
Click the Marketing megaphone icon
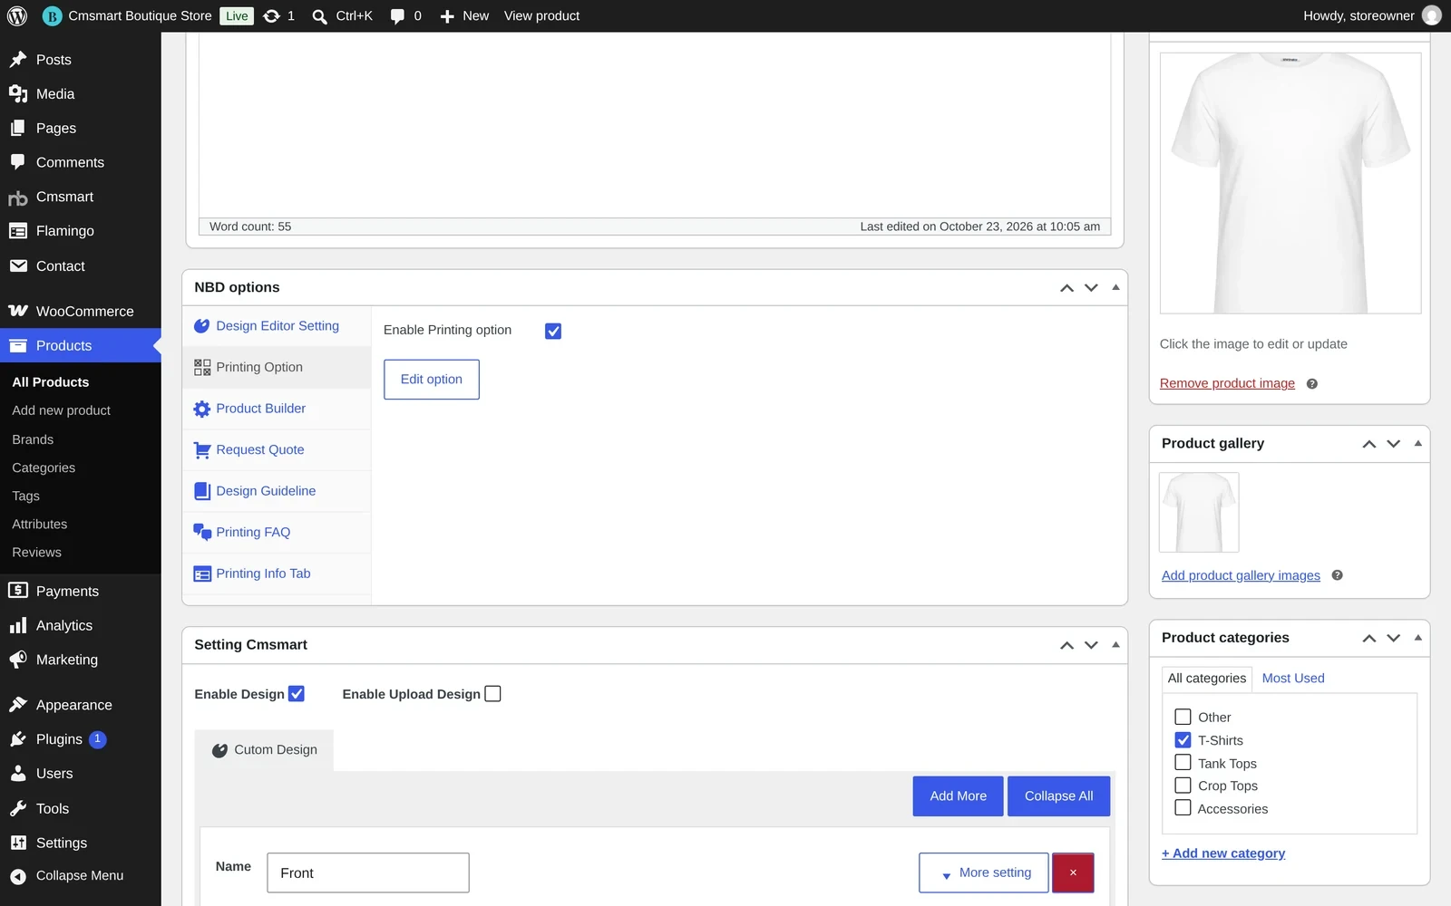pyautogui.click(x=18, y=660)
